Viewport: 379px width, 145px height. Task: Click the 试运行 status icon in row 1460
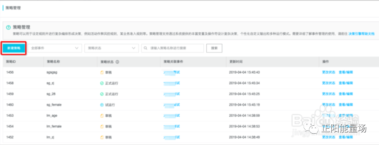pos(102,105)
